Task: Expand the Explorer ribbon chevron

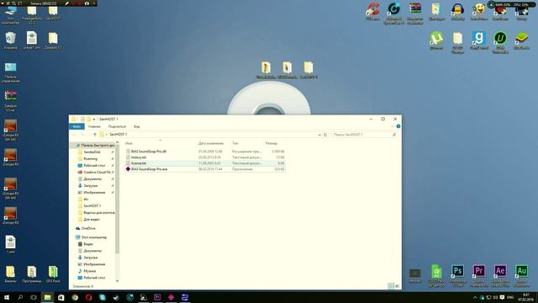Action: tap(393, 126)
